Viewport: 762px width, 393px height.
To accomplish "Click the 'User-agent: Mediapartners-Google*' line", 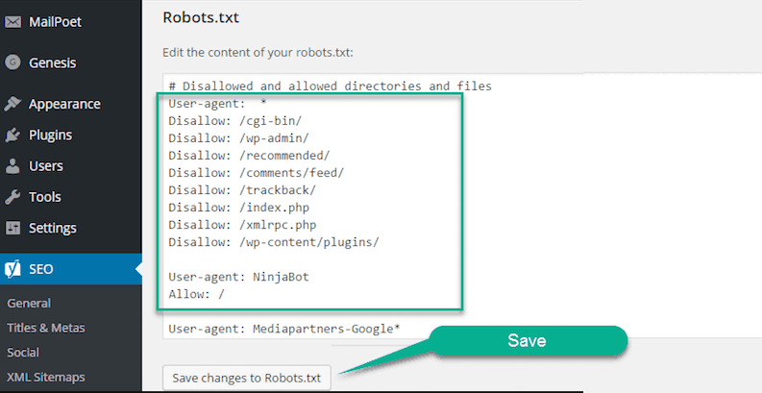I will coord(284,329).
